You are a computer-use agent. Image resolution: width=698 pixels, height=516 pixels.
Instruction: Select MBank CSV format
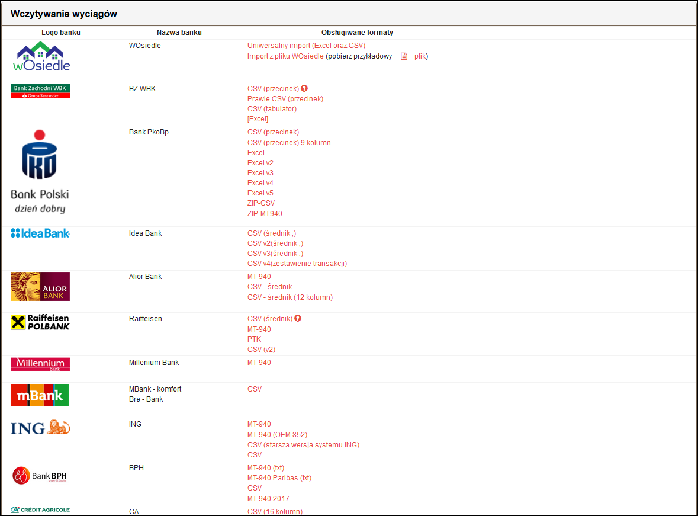tap(255, 389)
